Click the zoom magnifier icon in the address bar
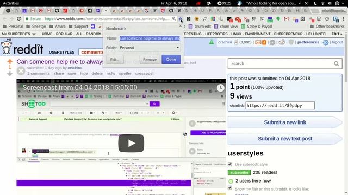Screen dimensions: 348x195 point(174,19)
